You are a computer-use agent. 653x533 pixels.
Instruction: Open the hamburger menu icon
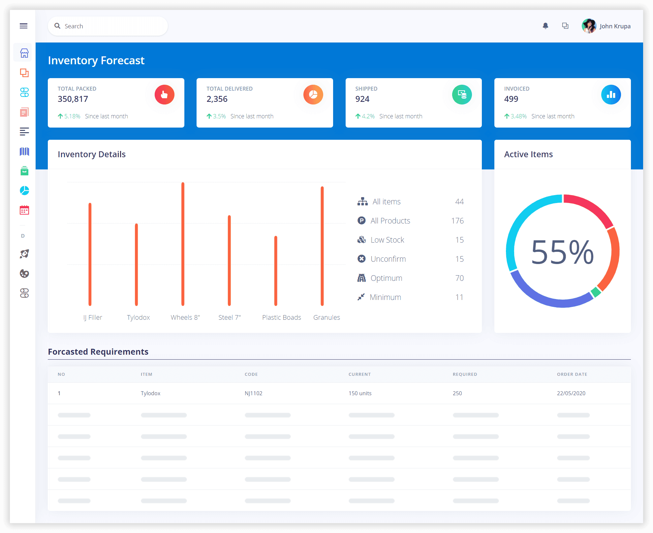pyautogui.click(x=23, y=26)
